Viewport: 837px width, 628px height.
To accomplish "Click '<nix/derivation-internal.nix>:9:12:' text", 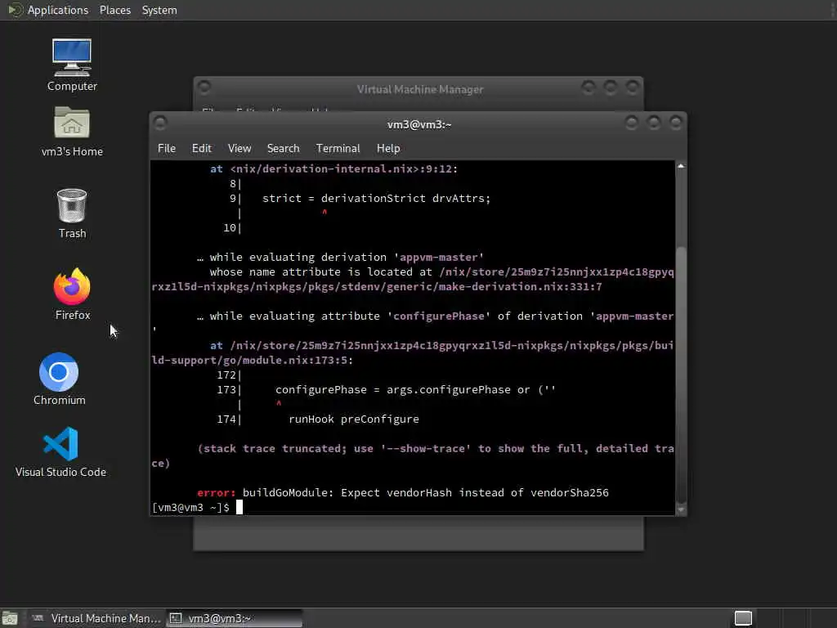I will (x=344, y=168).
